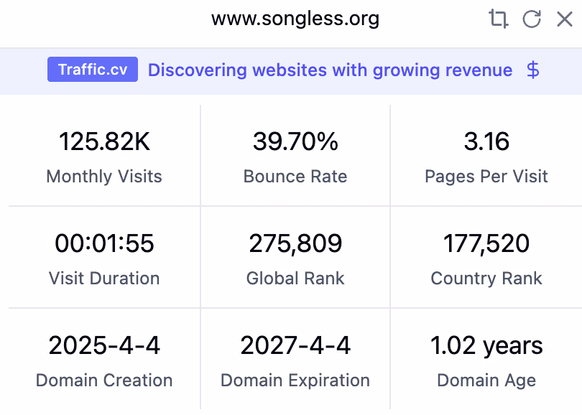Click the Domain Expiration label
Image resolution: width=582 pixels, height=415 pixels.
[295, 380]
